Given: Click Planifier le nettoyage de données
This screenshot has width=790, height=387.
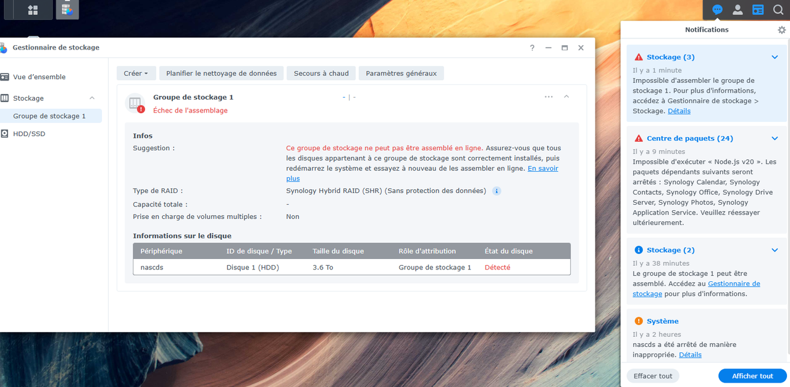Looking at the screenshot, I should pos(221,74).
